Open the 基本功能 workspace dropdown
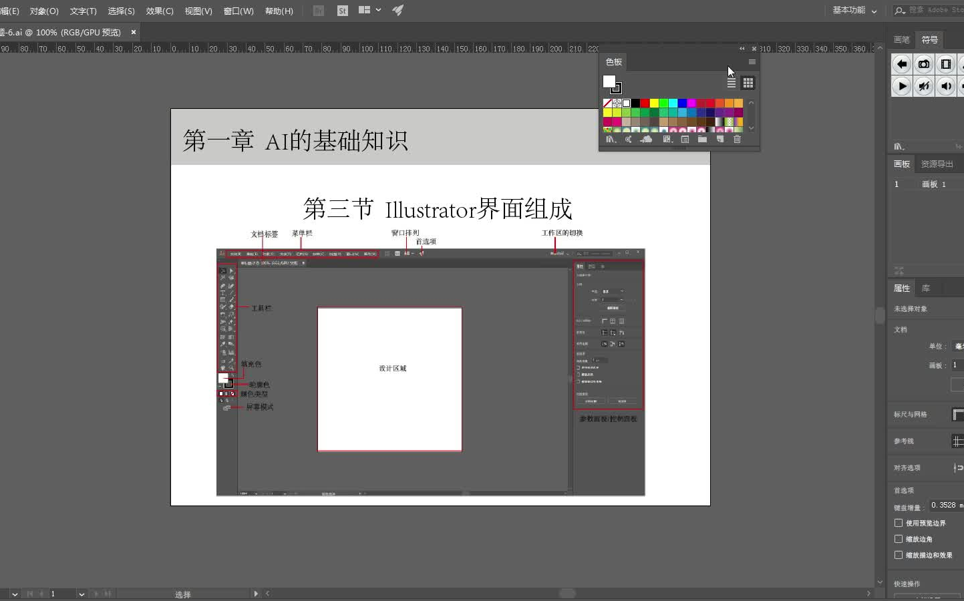This screenshot has width=964, height=601. click(x=855, y=11)
